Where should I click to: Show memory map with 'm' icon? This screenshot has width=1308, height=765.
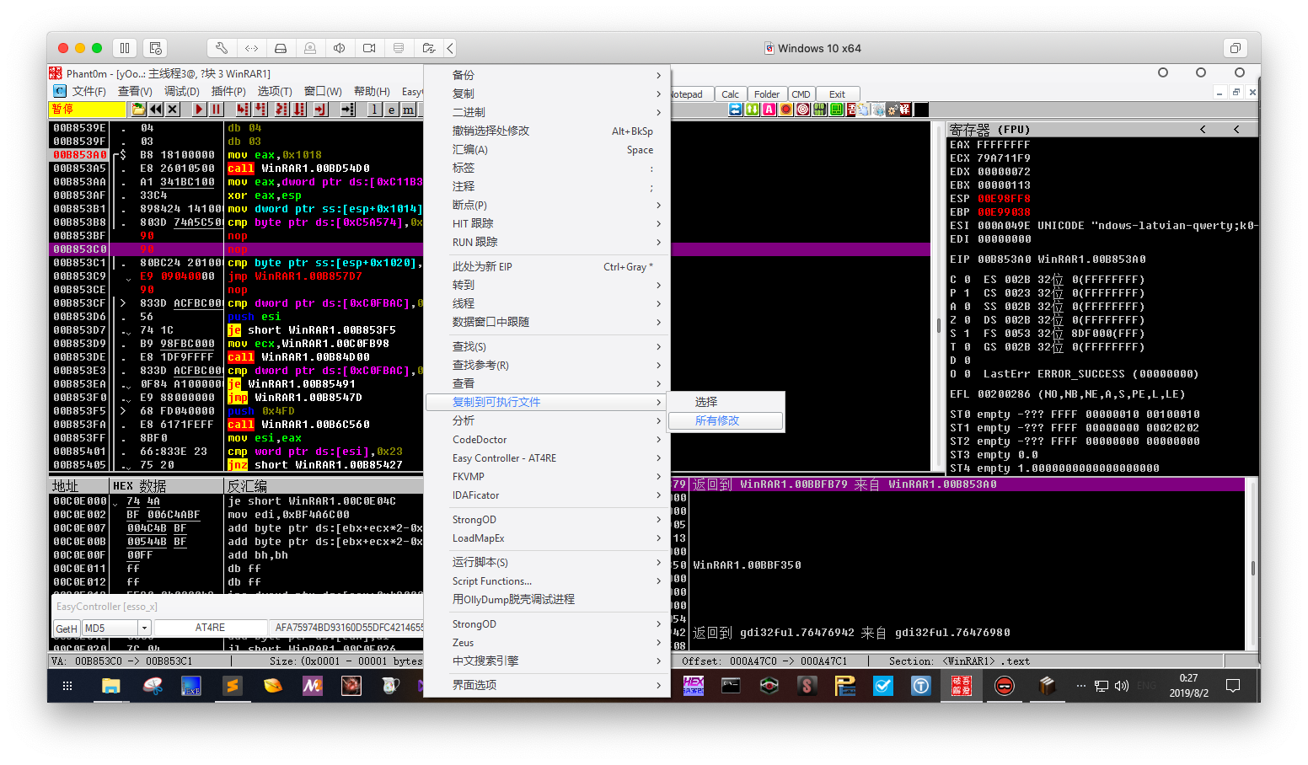point(409,110)
